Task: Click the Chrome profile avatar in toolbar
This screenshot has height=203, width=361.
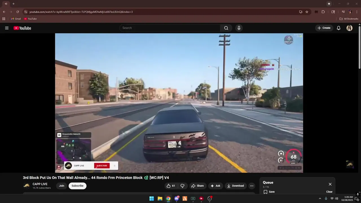Action: tap(350, 12)
